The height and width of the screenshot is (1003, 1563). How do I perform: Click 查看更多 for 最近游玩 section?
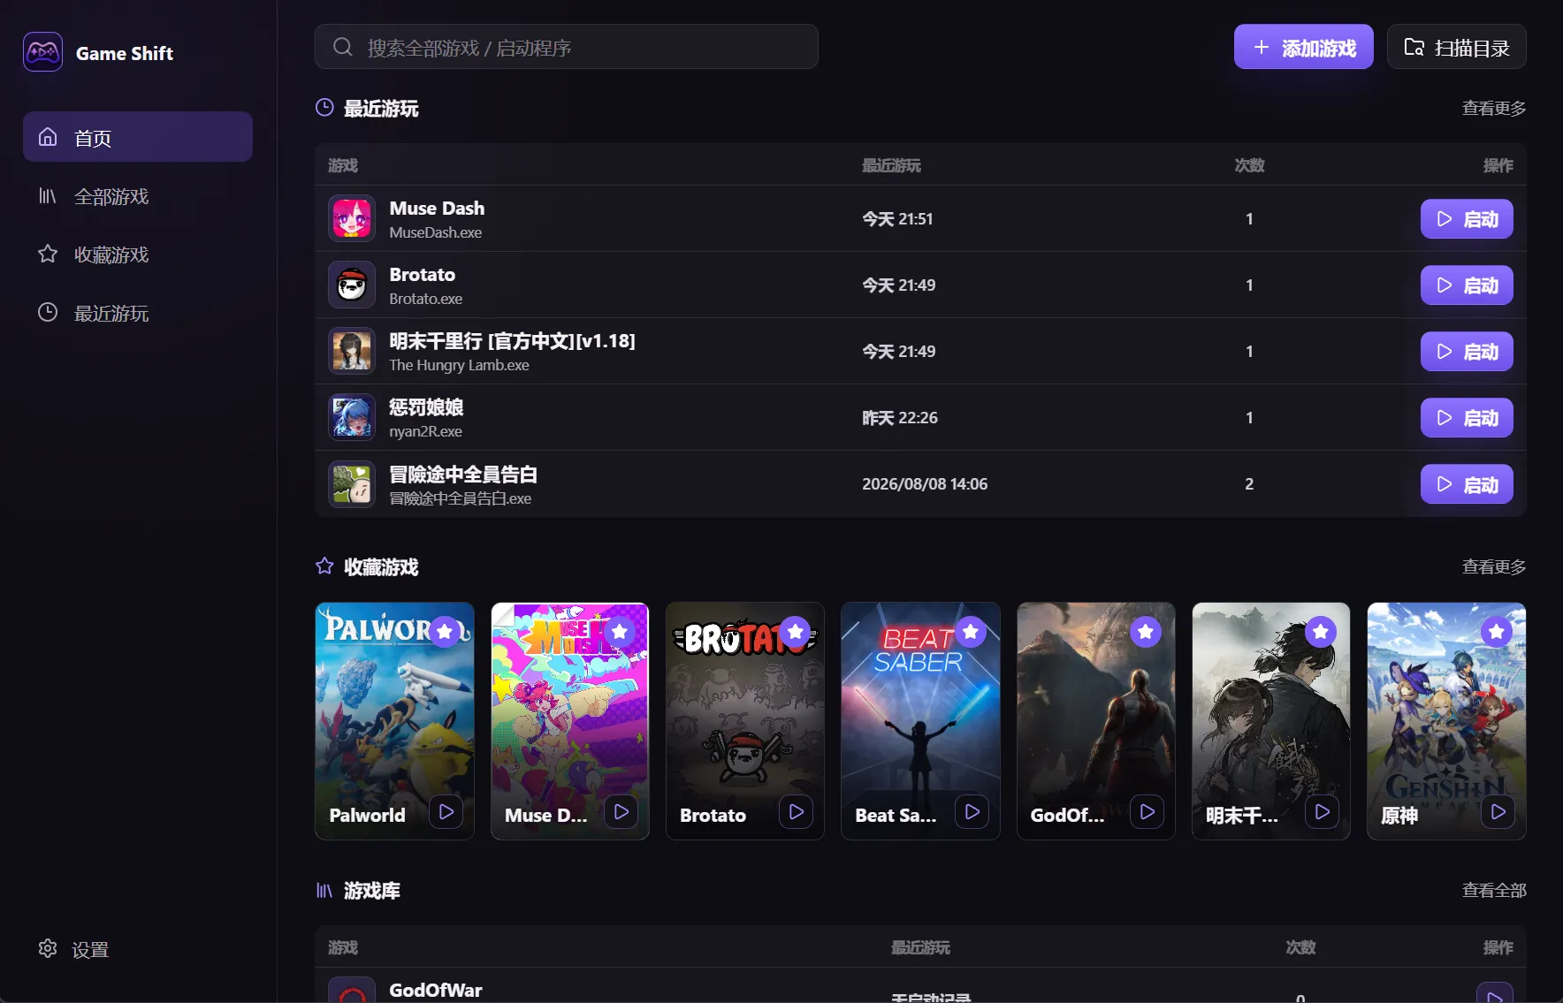pyautogui.click(x=1494, y=108)
